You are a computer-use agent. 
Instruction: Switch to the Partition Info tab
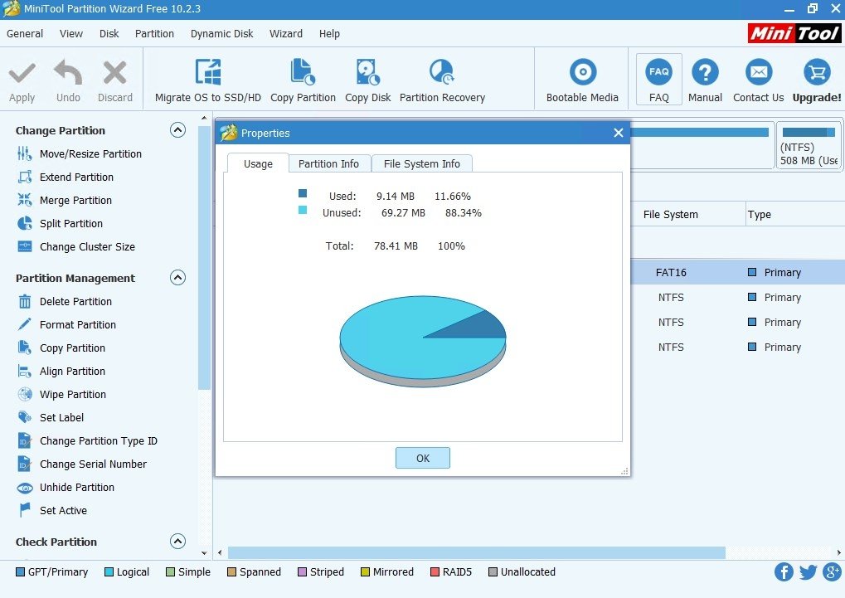coord(328,163)
